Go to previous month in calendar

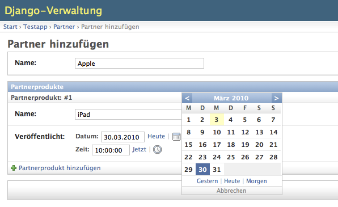(x=187, y=98)
